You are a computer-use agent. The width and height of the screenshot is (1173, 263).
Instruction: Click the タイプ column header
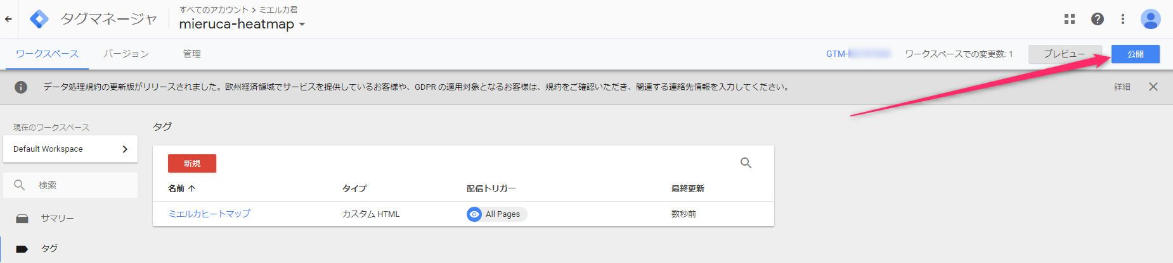tap(354, 188)
